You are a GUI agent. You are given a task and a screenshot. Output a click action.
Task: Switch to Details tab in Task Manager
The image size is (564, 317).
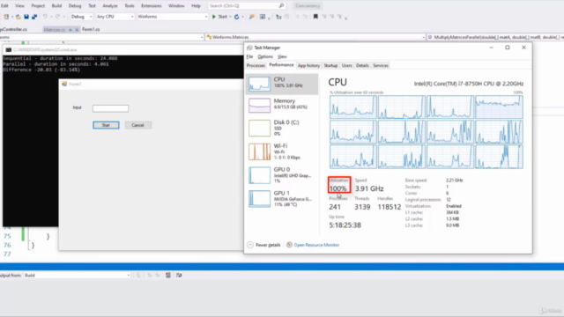coord(362,65)
